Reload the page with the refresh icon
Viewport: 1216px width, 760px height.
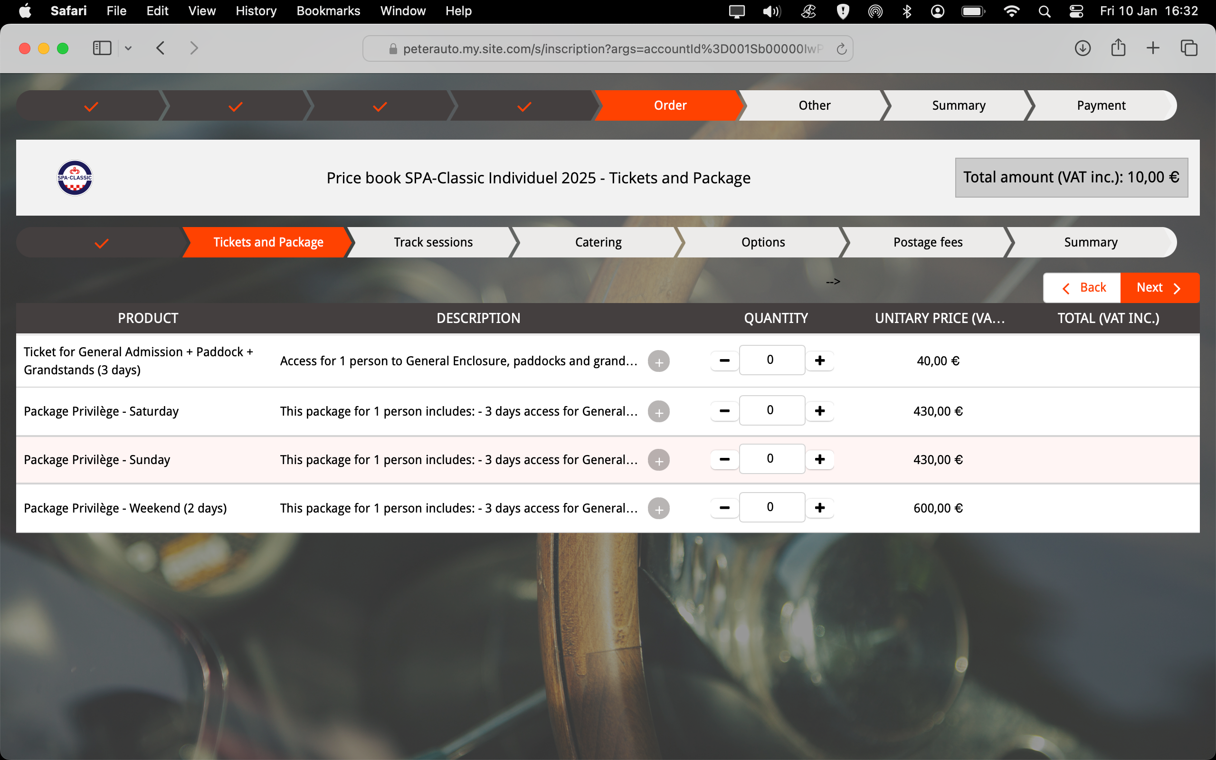pyautogui.click(x=841, y=49)
